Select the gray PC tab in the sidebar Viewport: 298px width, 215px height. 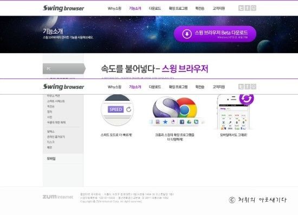[64, 69]
